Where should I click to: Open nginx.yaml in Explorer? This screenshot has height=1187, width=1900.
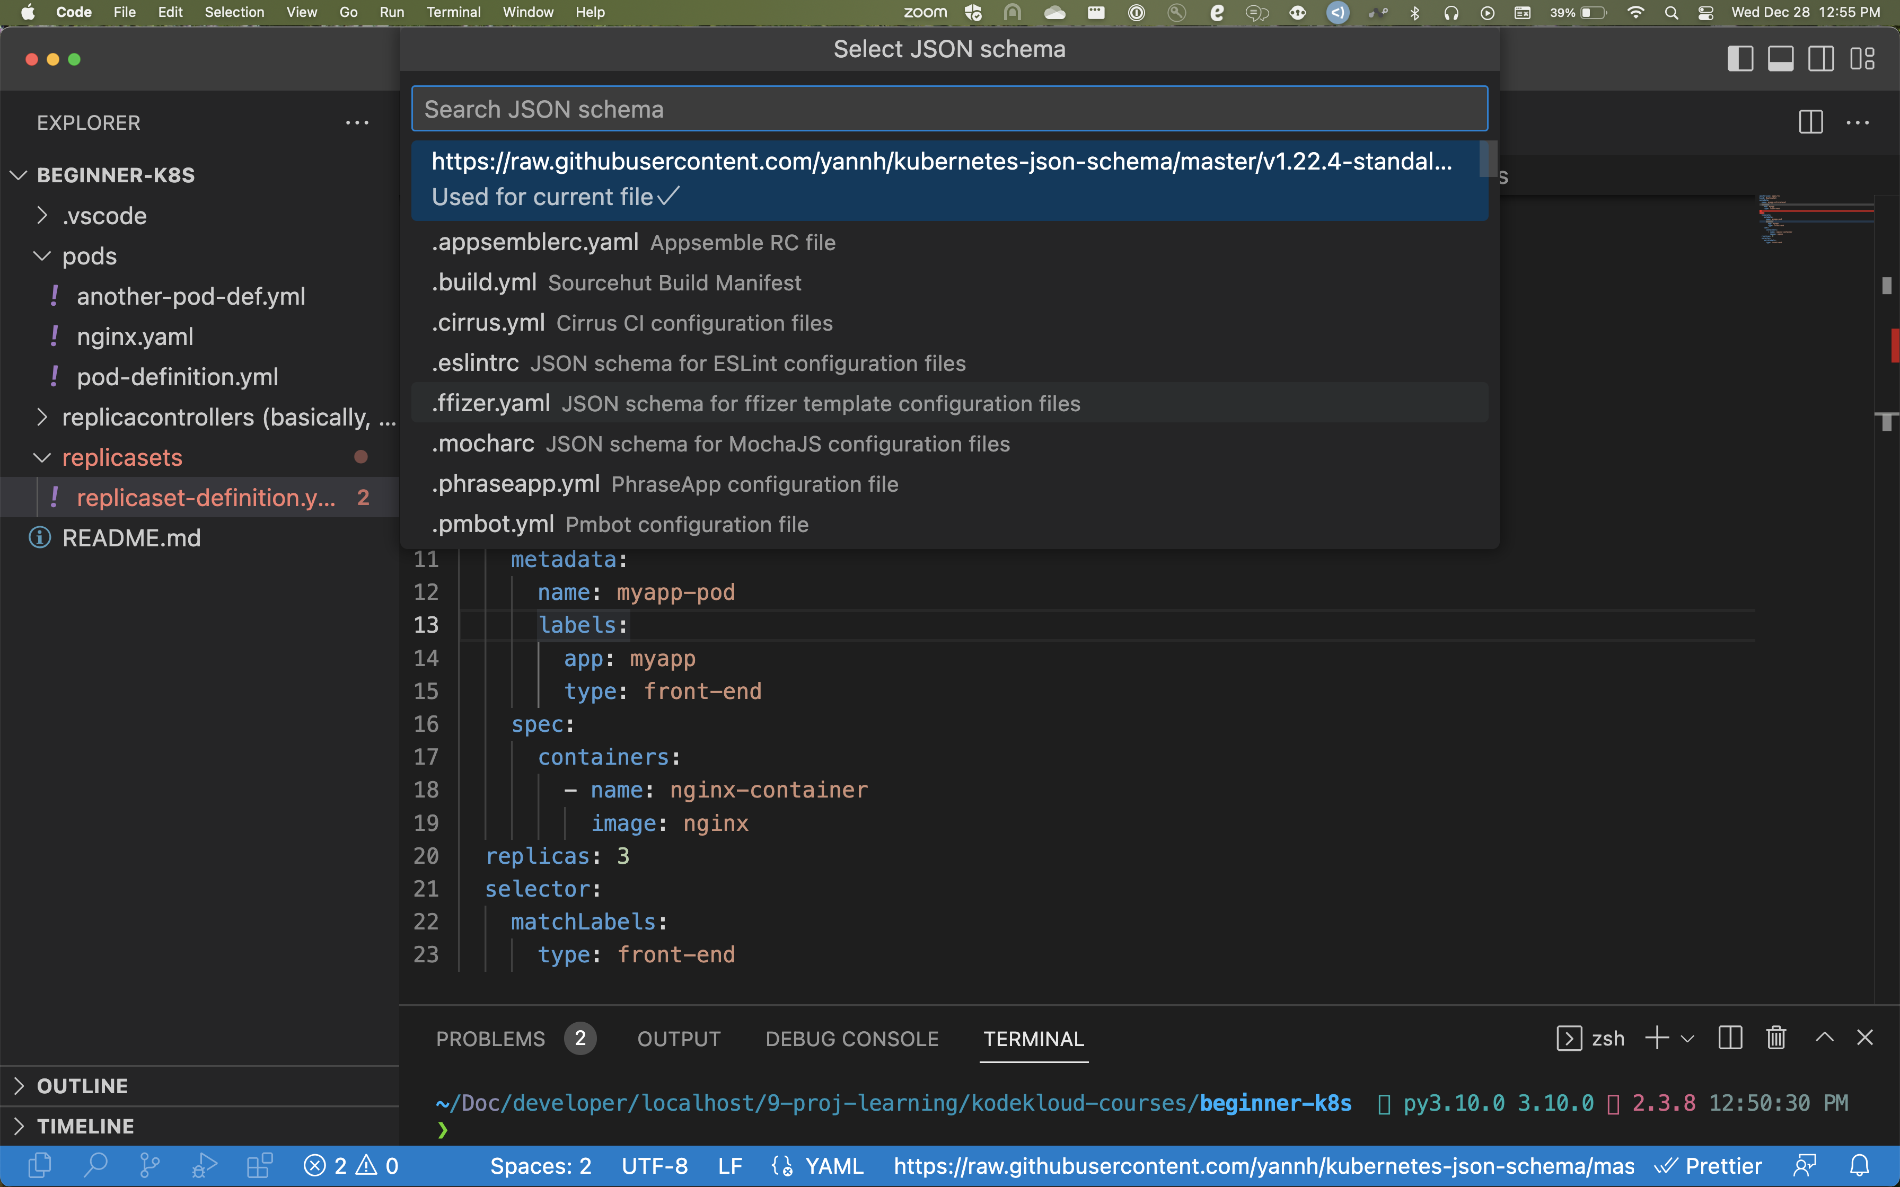click(199, 337)
